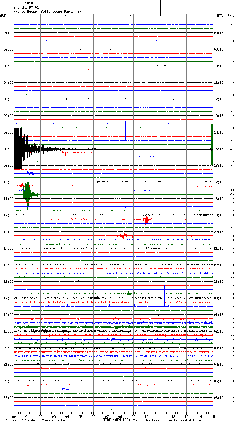
Task: Select the MST time label "01:00"
Action: point(9,33)
